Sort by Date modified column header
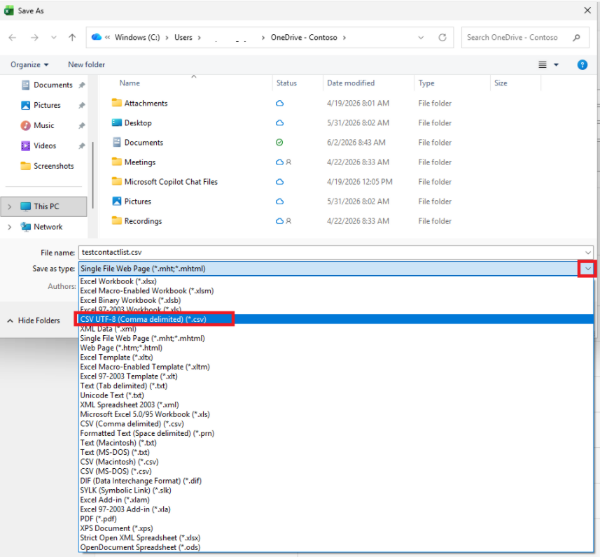The height and width of the screenshot is (557, 600). 351,83
